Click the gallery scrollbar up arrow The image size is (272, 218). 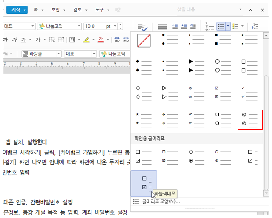point(266,36)
